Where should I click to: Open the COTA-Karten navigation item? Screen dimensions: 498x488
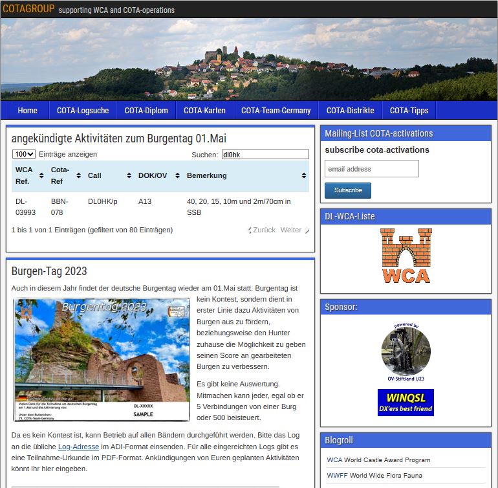click(x=204, y=111)
